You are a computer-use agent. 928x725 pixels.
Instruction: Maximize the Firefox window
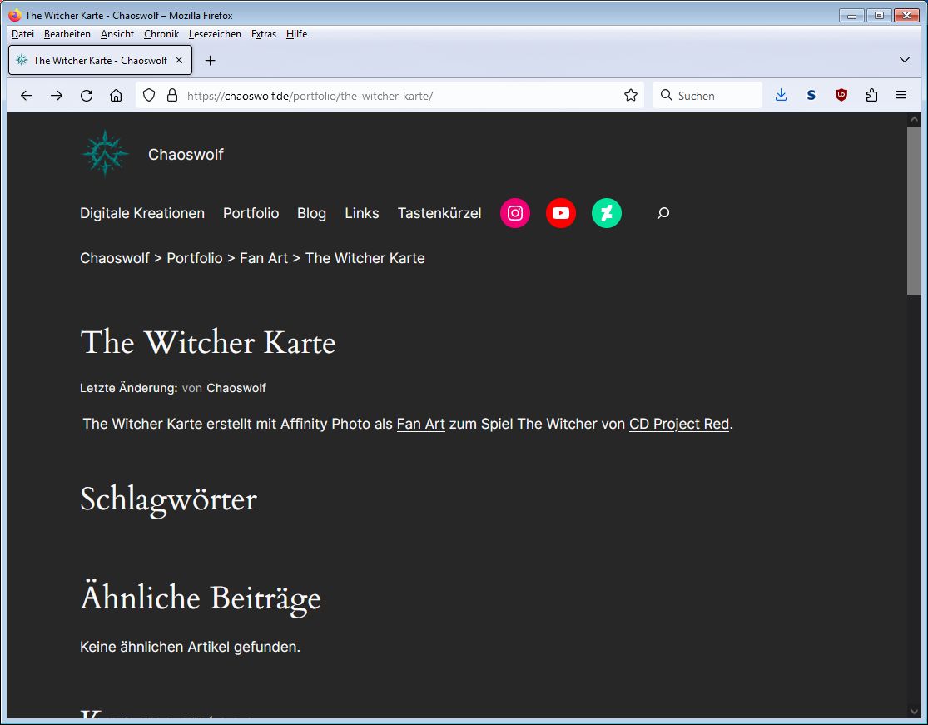click(879, 15)
